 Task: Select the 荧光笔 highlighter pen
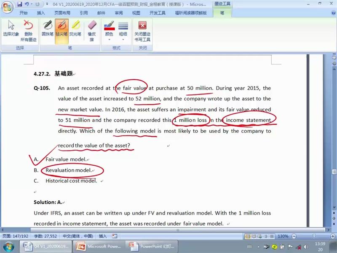75,28
